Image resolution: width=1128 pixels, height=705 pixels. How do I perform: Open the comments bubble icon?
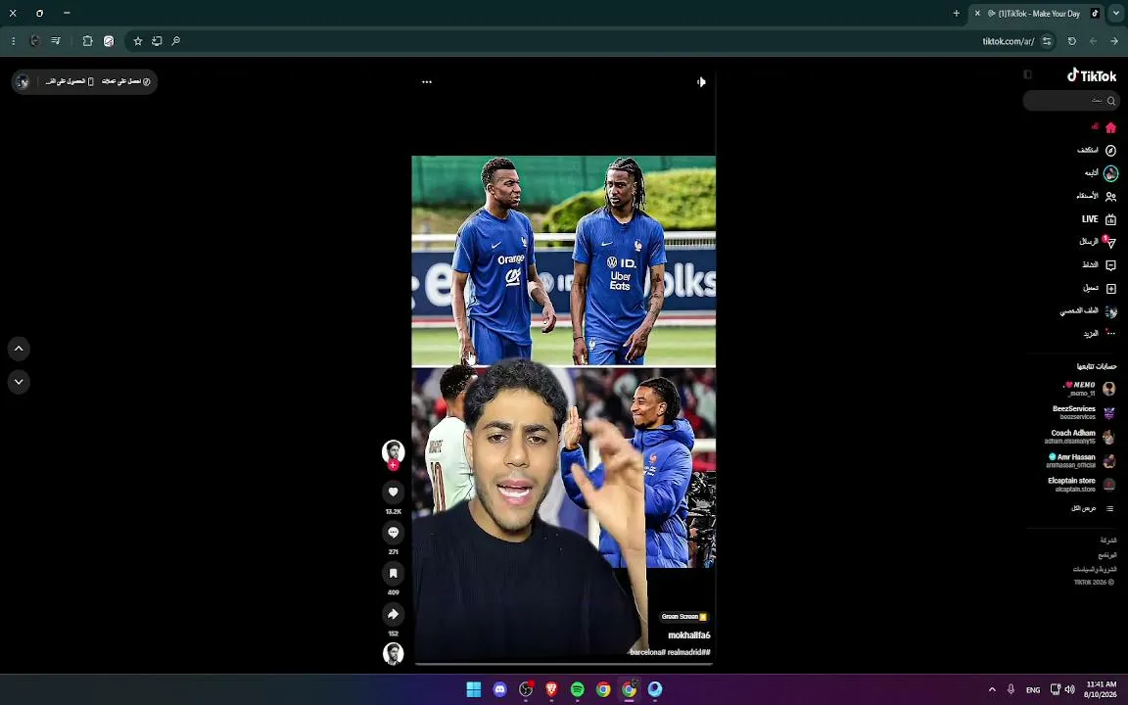coord(393,533)
